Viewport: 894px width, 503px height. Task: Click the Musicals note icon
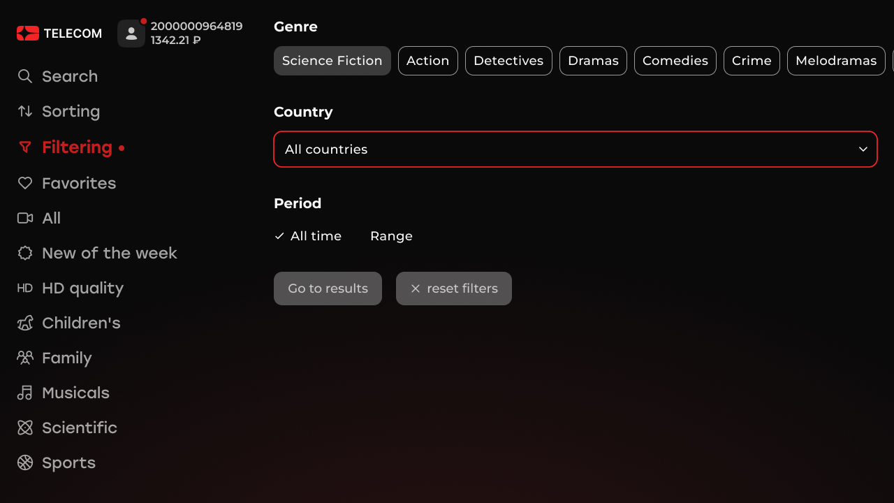[x=25, y=393]
